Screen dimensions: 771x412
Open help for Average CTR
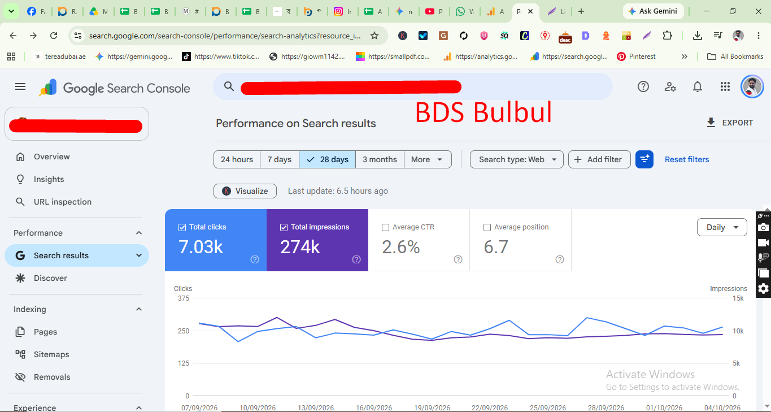point(458,259)
